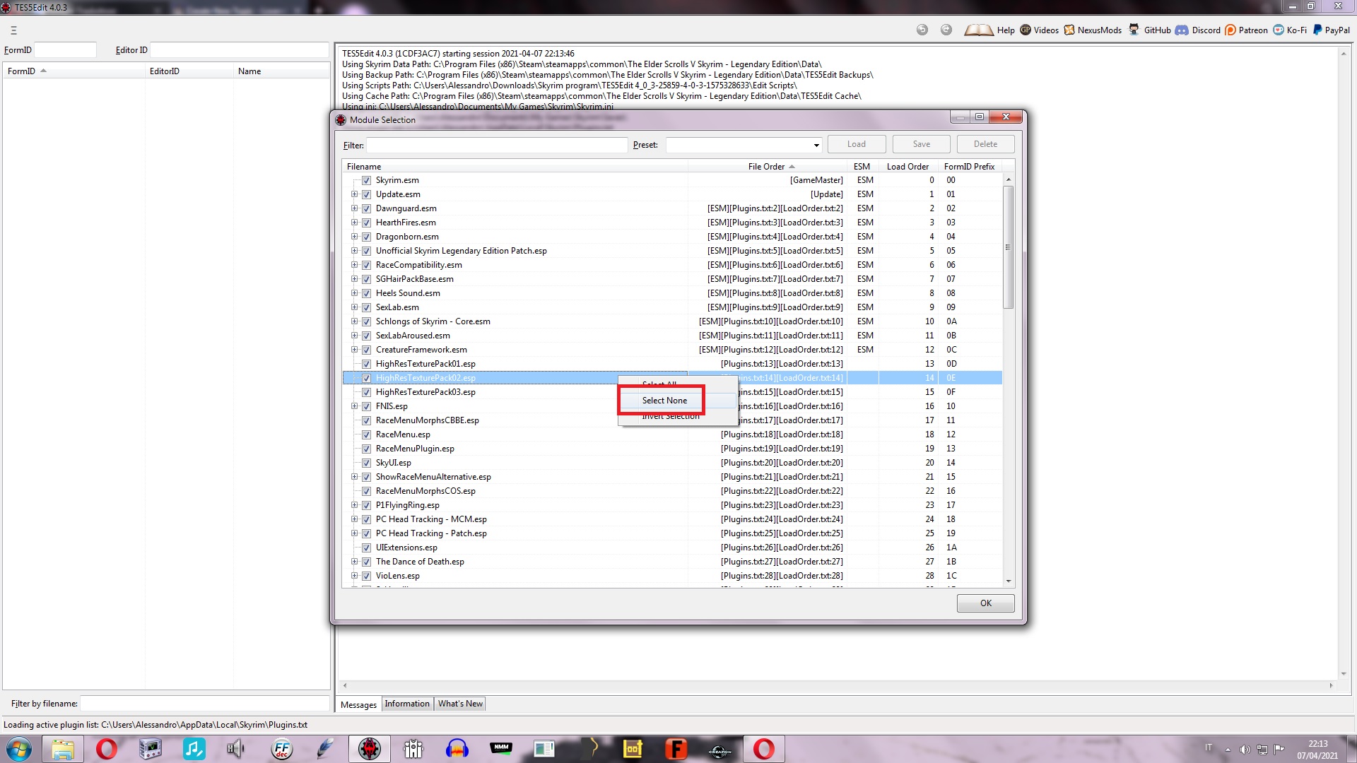Open the NexusMods toolbar link

coord(1093,30)
